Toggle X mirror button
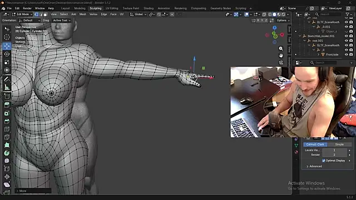This screenshot has width=356, height=200. click(x=258, y=21)
